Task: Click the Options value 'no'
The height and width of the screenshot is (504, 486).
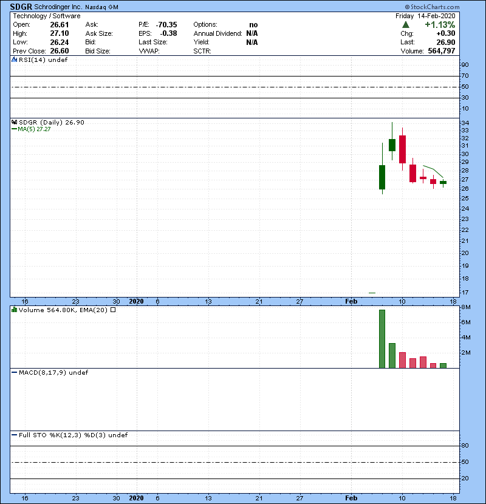Action: pyautogui.click(x=253, y=25)
